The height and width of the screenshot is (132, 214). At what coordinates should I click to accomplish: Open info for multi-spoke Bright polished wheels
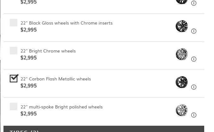click(194, 115)
